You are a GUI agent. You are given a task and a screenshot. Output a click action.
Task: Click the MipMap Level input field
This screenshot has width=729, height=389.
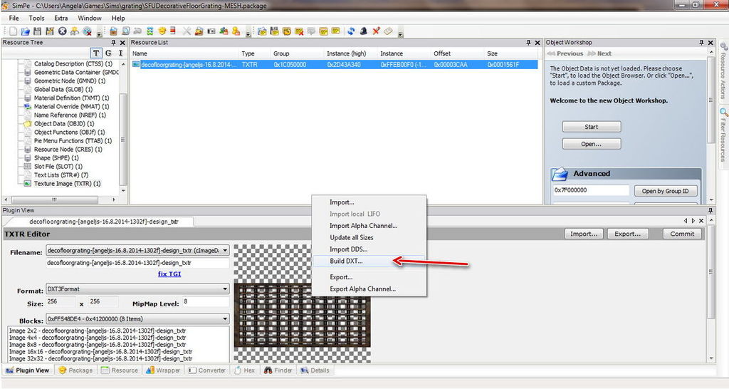[205, 302]
